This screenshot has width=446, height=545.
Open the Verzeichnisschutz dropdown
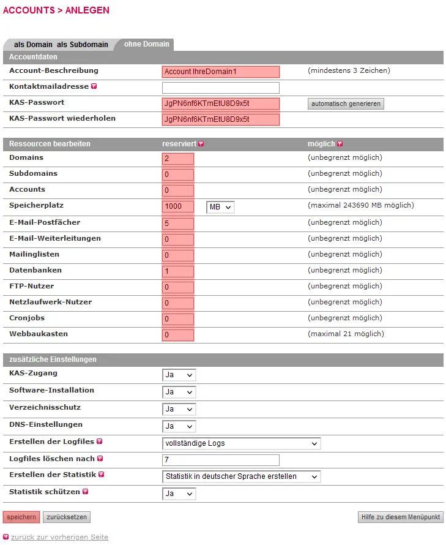pyautogui.click(x=179, y=409)
